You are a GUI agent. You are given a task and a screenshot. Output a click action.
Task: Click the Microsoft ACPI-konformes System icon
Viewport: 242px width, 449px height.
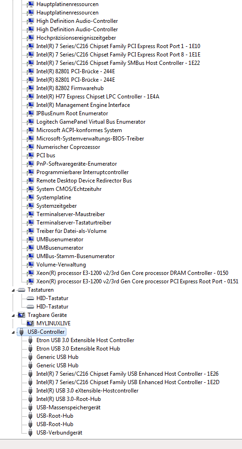30,130
